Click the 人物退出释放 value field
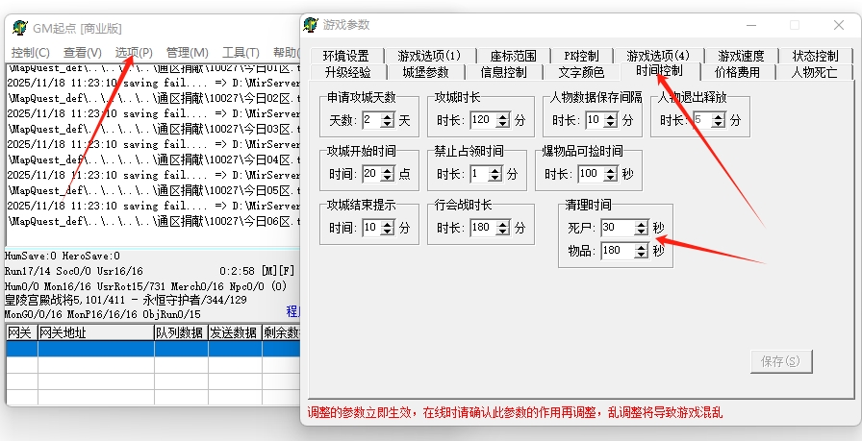Screen dimensions: 862x441 click(x=702, y=120)
